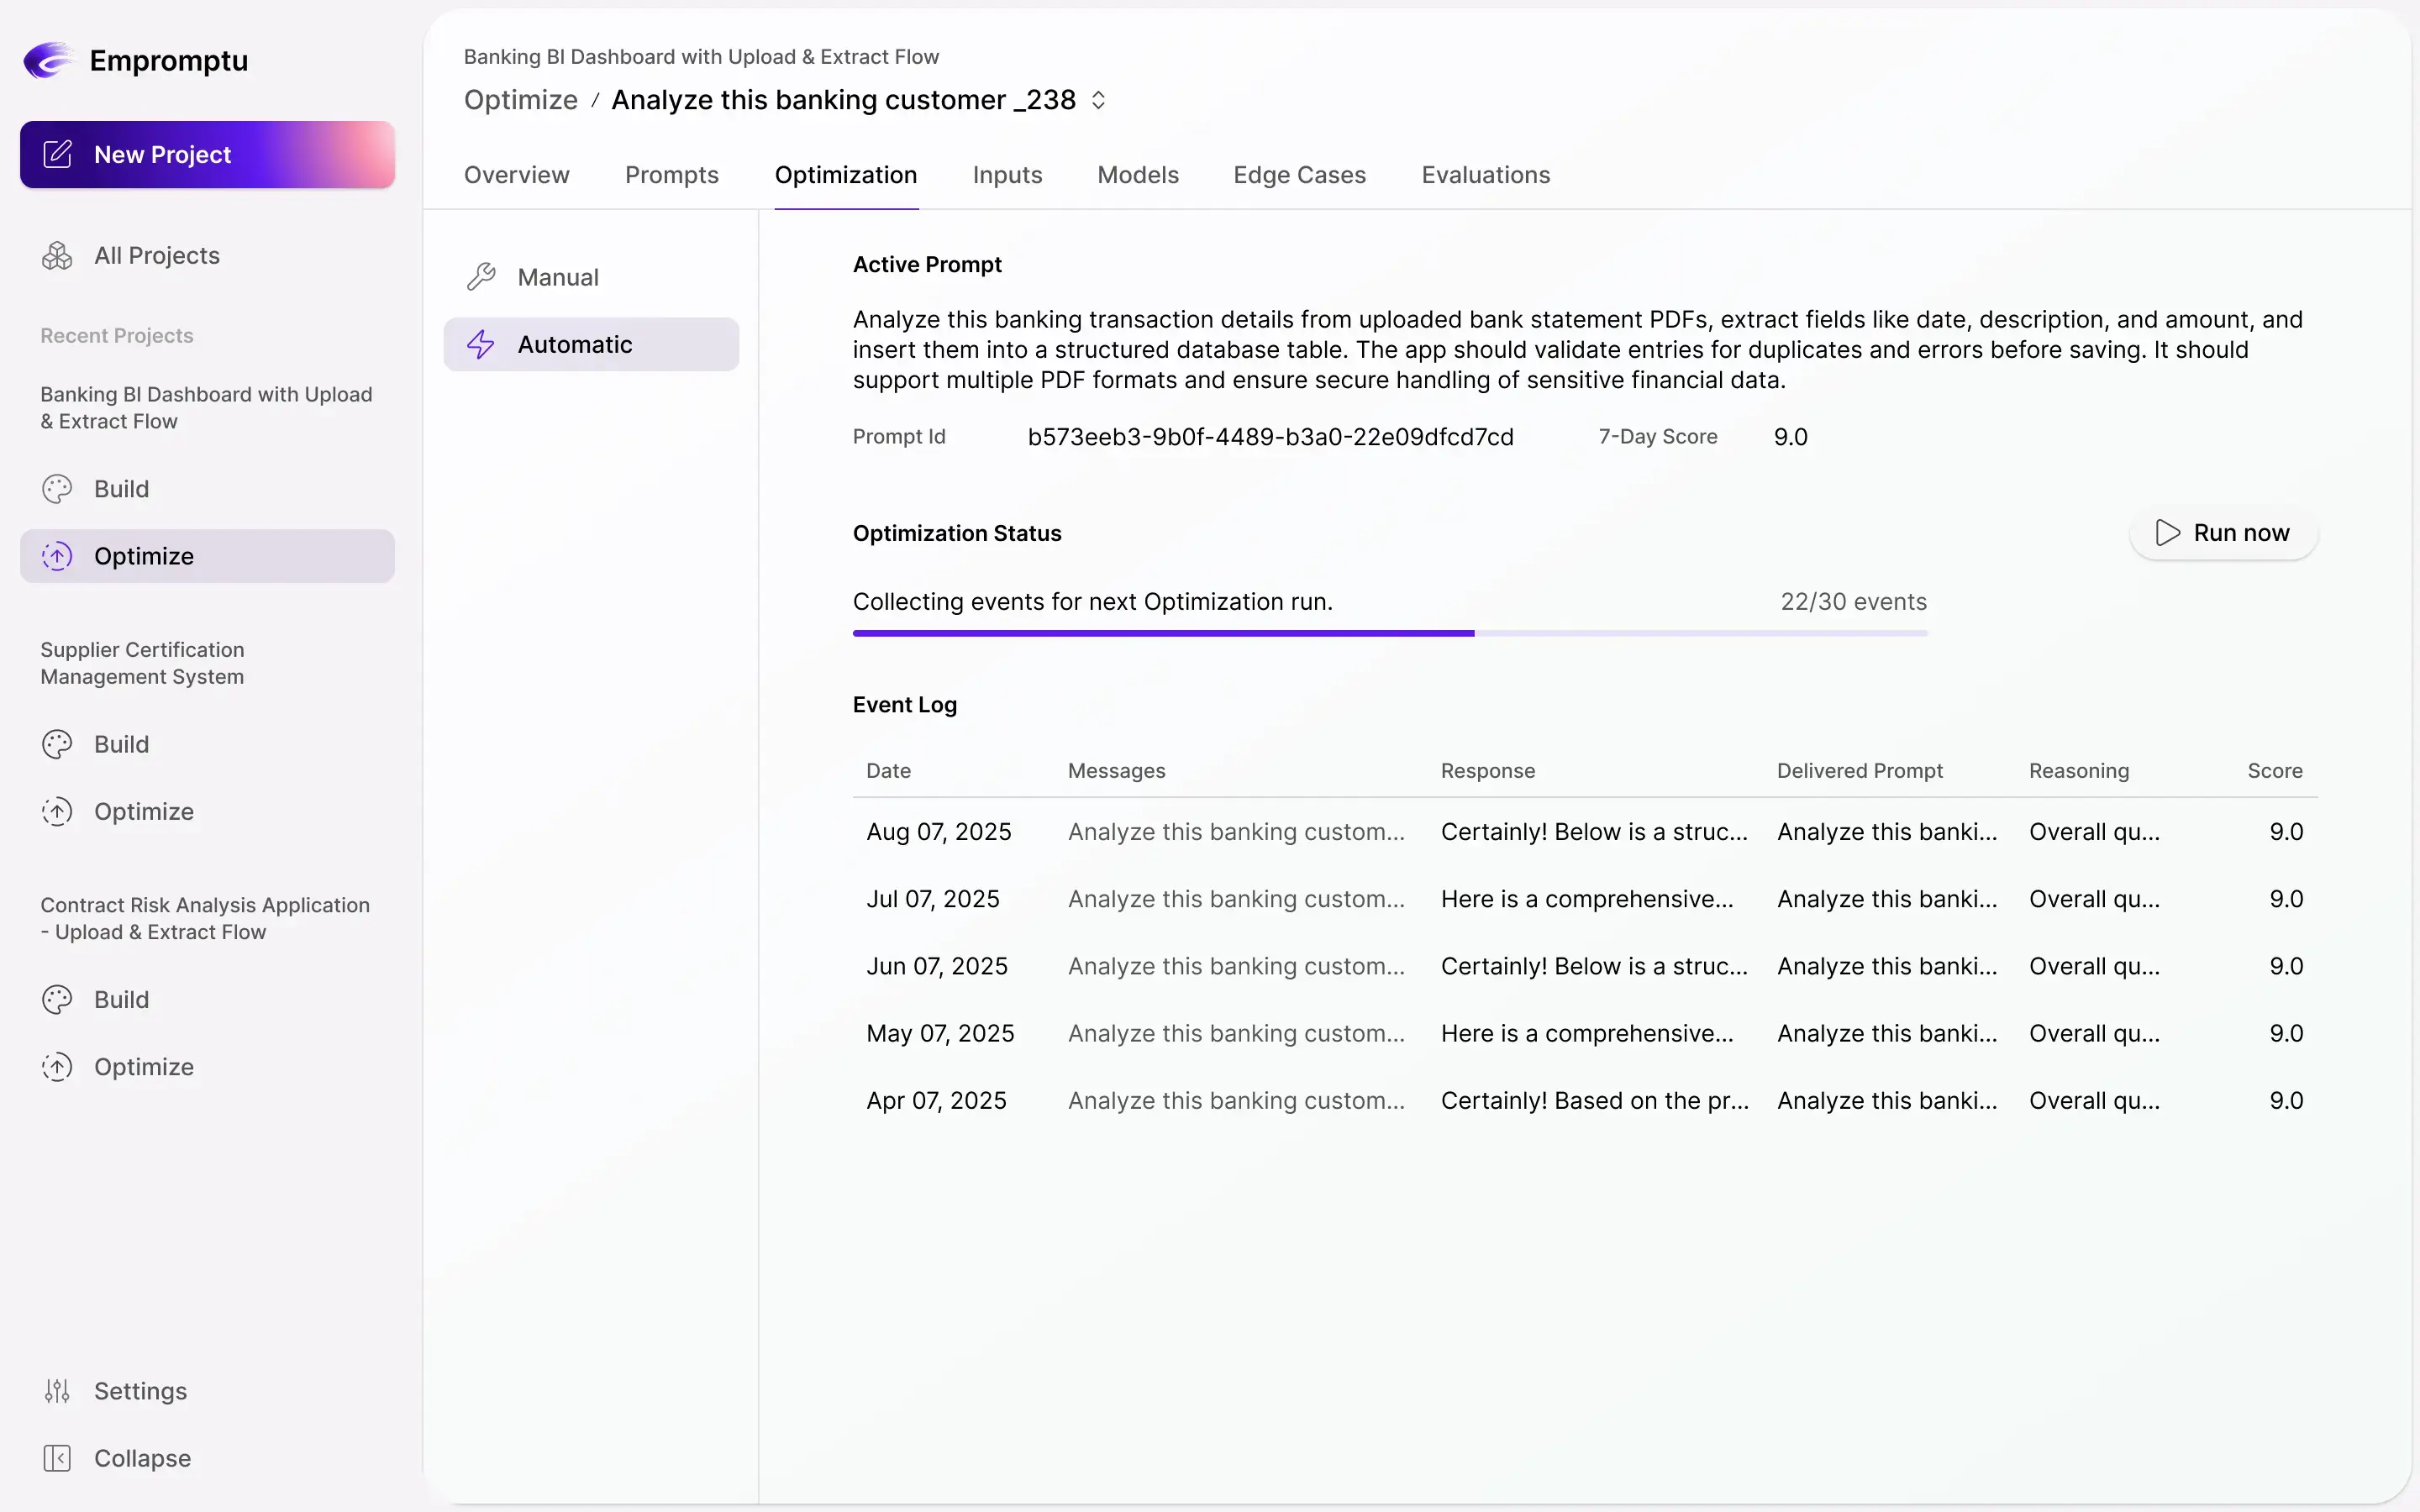Select the Manual optimization wrench icon
The width and height of the screenshot is (2420, 1512).
pyautogui.click(x=481, y=276)
